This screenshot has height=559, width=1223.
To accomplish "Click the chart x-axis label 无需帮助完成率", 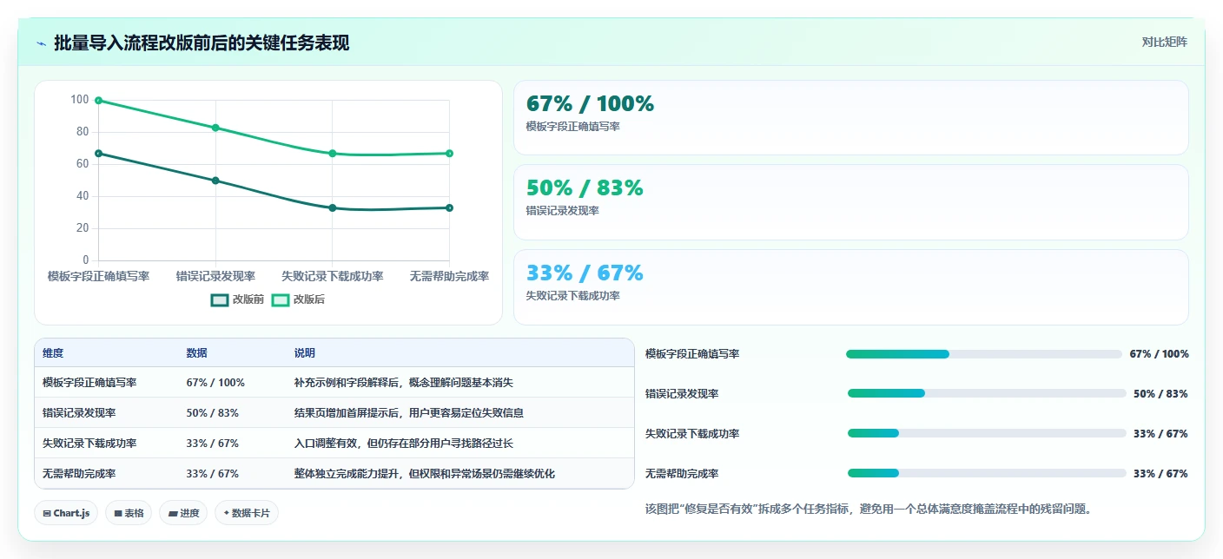I will click(449, 276).
